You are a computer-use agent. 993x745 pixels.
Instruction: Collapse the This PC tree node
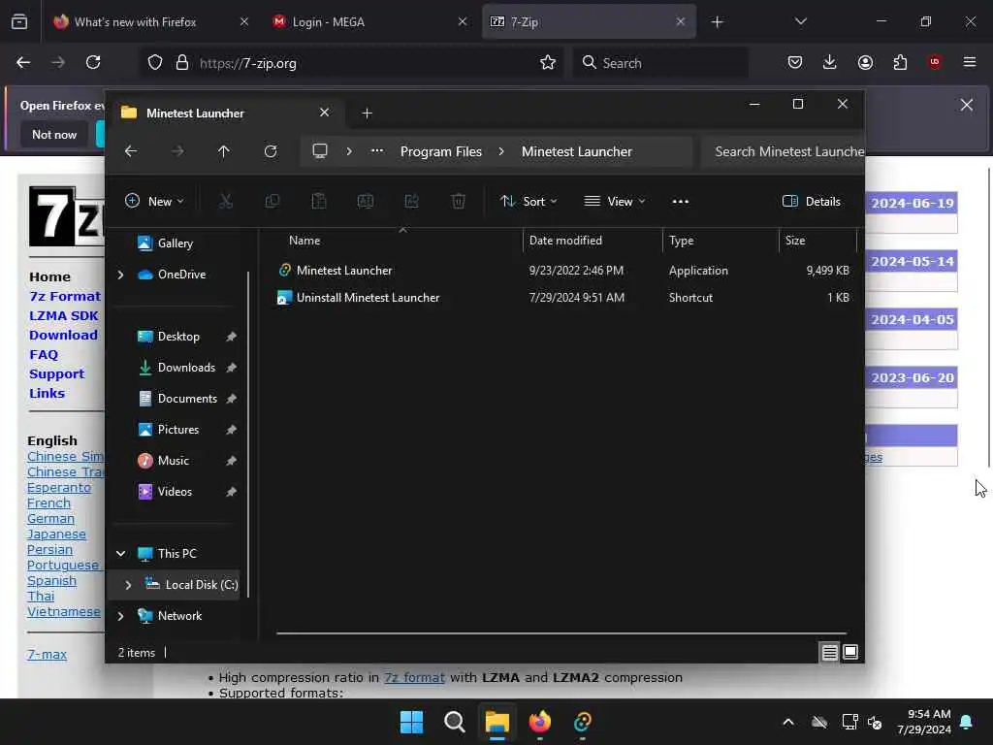tap(120, 554)
